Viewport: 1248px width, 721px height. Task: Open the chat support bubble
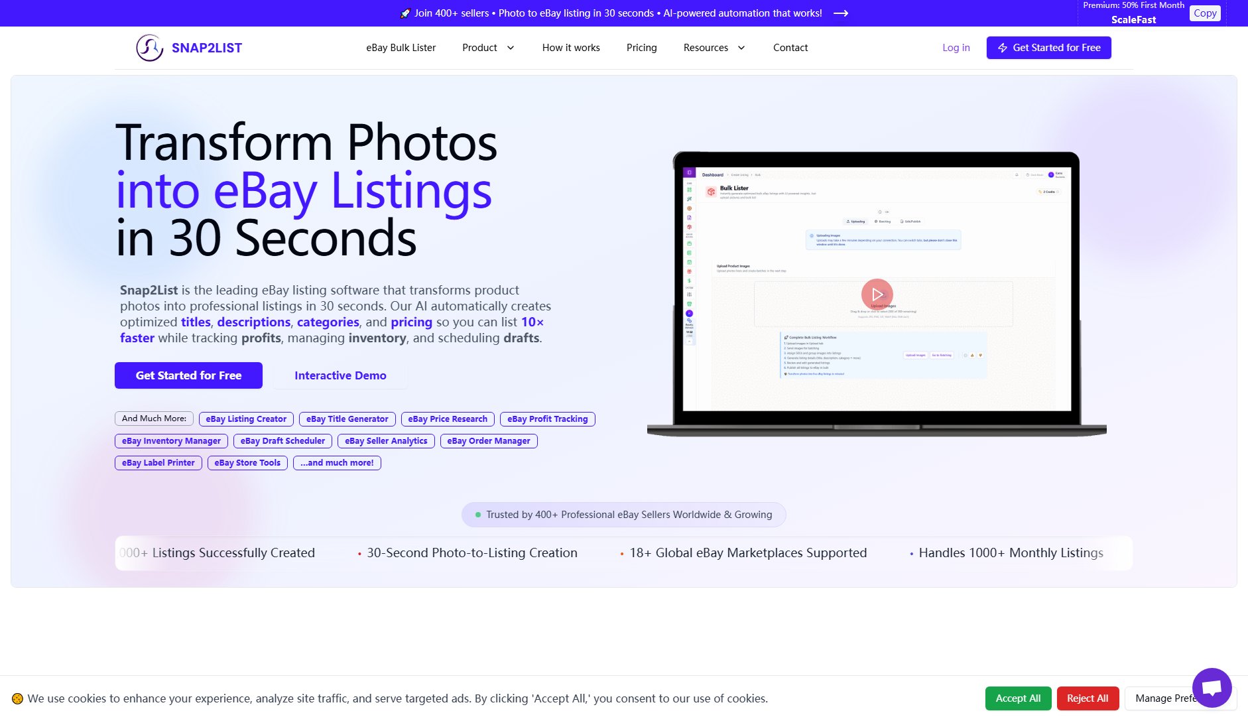point(1212,687)
